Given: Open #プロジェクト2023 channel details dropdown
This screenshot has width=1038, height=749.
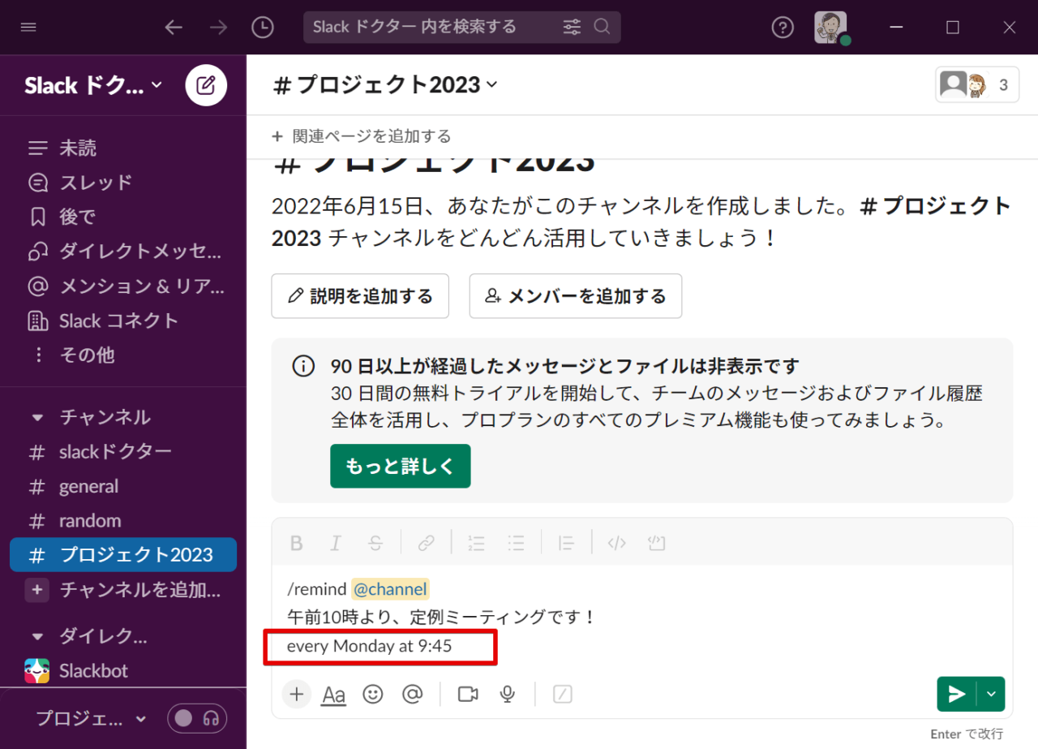Looking at the screenshot, I should tap(385, 84).
